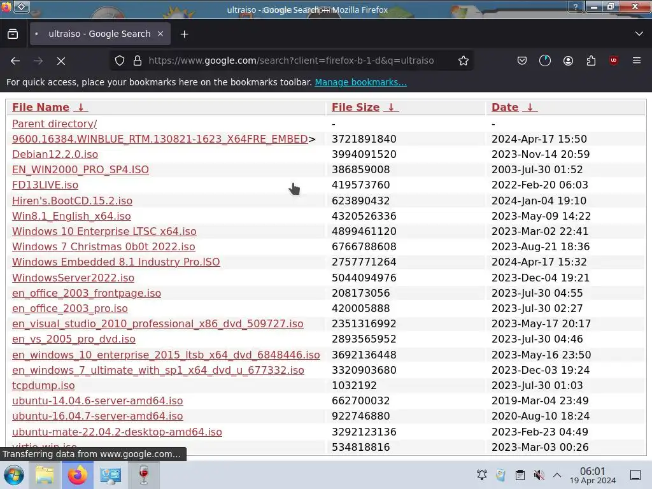Select file size 1032192 of tcpdump
The height and width of the screenshot is (489, 652).
354,385
